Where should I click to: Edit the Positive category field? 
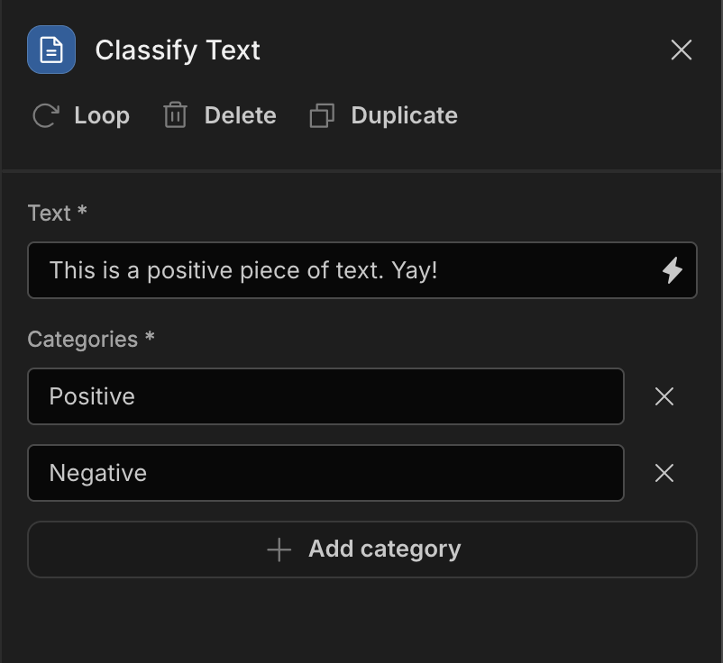[325, 396]
